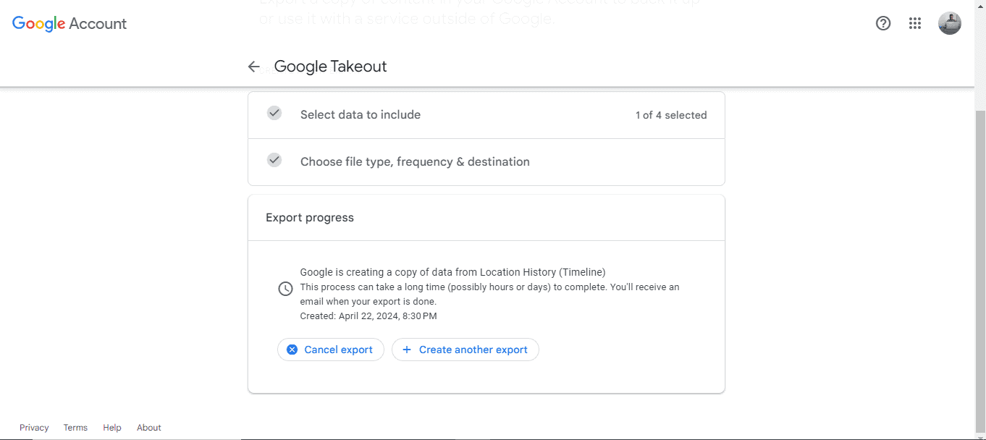Open the Privacy page link
Image resolution: width=986 pixels, height=440 pixels.
tap(34, 427)
